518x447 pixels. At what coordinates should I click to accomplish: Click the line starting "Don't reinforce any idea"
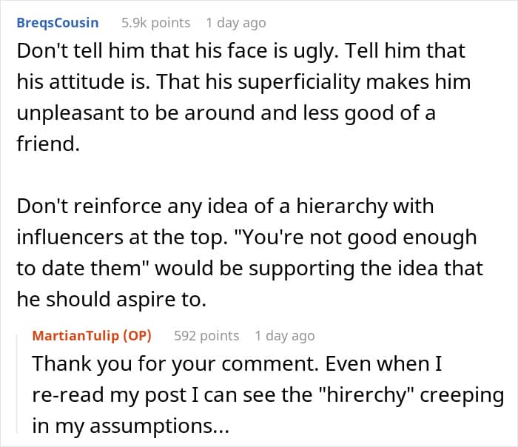[x=225, y=206]
